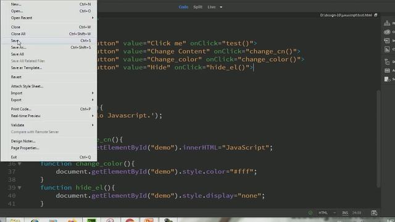The height and width of the screenshot is (222, 395).
Task: Click the "Change Content" value in code
Action: (178, 51)
